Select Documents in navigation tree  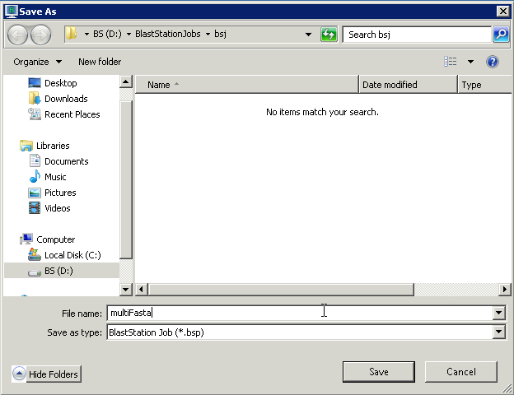[x=66, y=161]
